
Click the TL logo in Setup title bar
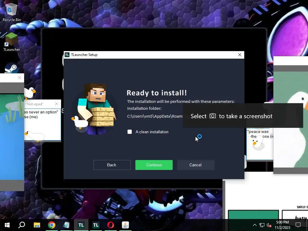[x=67, y=55]
